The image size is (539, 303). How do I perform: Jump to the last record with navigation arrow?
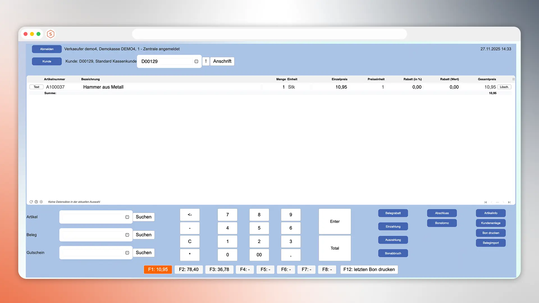click(x=509, y=202)
